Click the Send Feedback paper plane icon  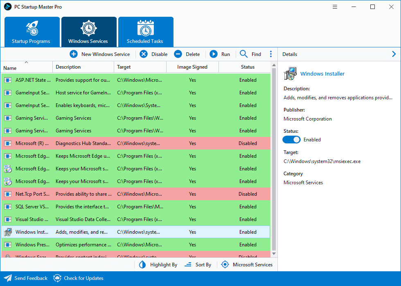click(x=8, y=278)
